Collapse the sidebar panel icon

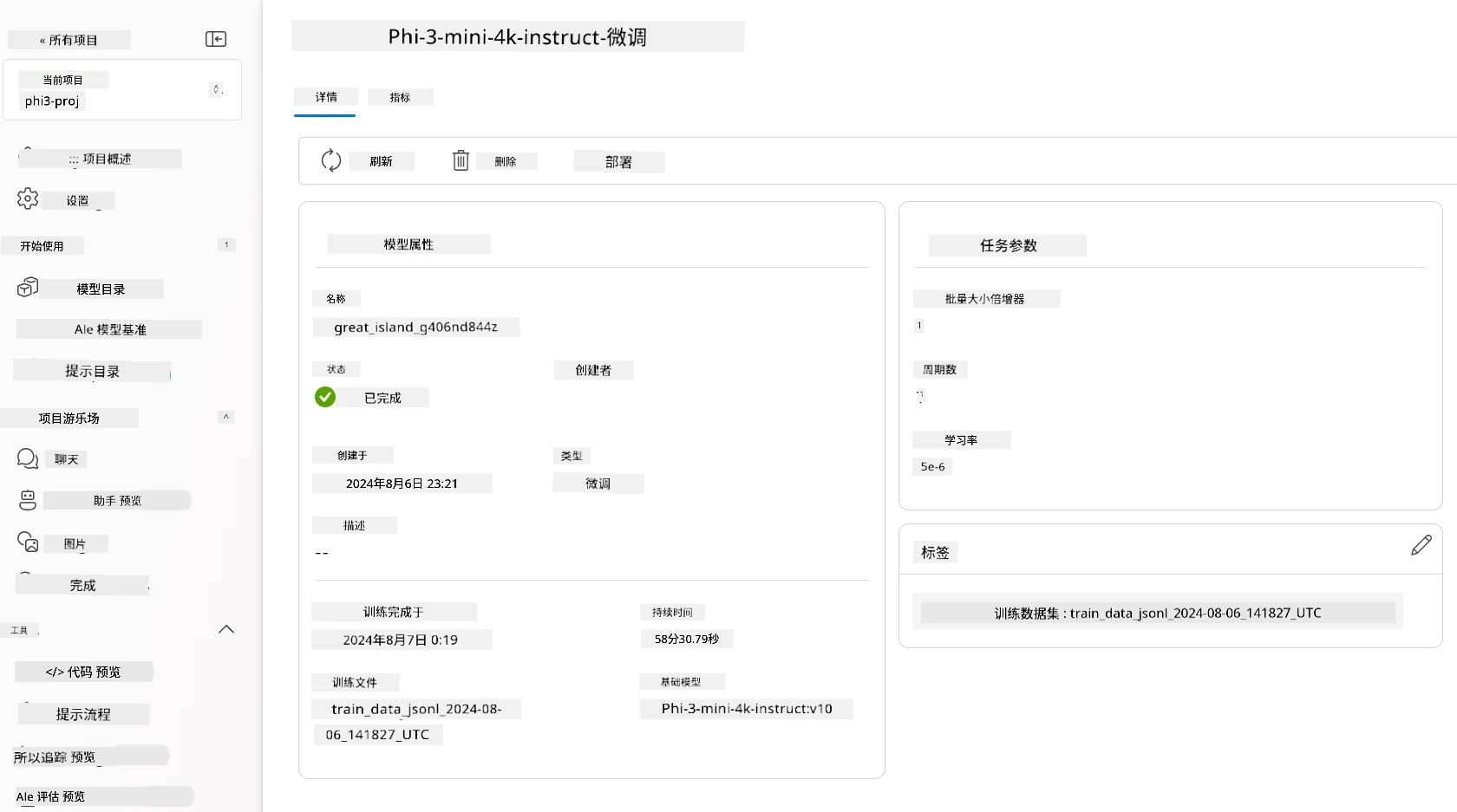point(216,39)
